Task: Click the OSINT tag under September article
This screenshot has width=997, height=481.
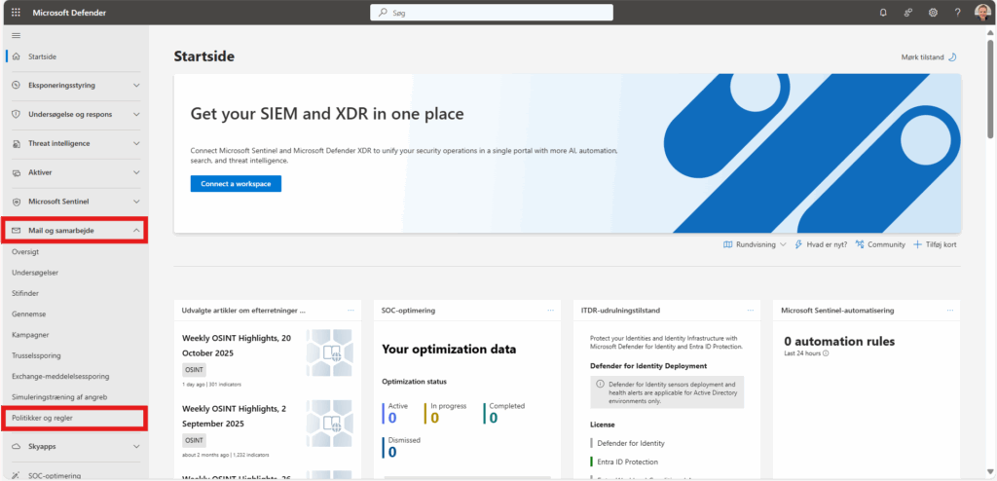Action: (194, 440)
